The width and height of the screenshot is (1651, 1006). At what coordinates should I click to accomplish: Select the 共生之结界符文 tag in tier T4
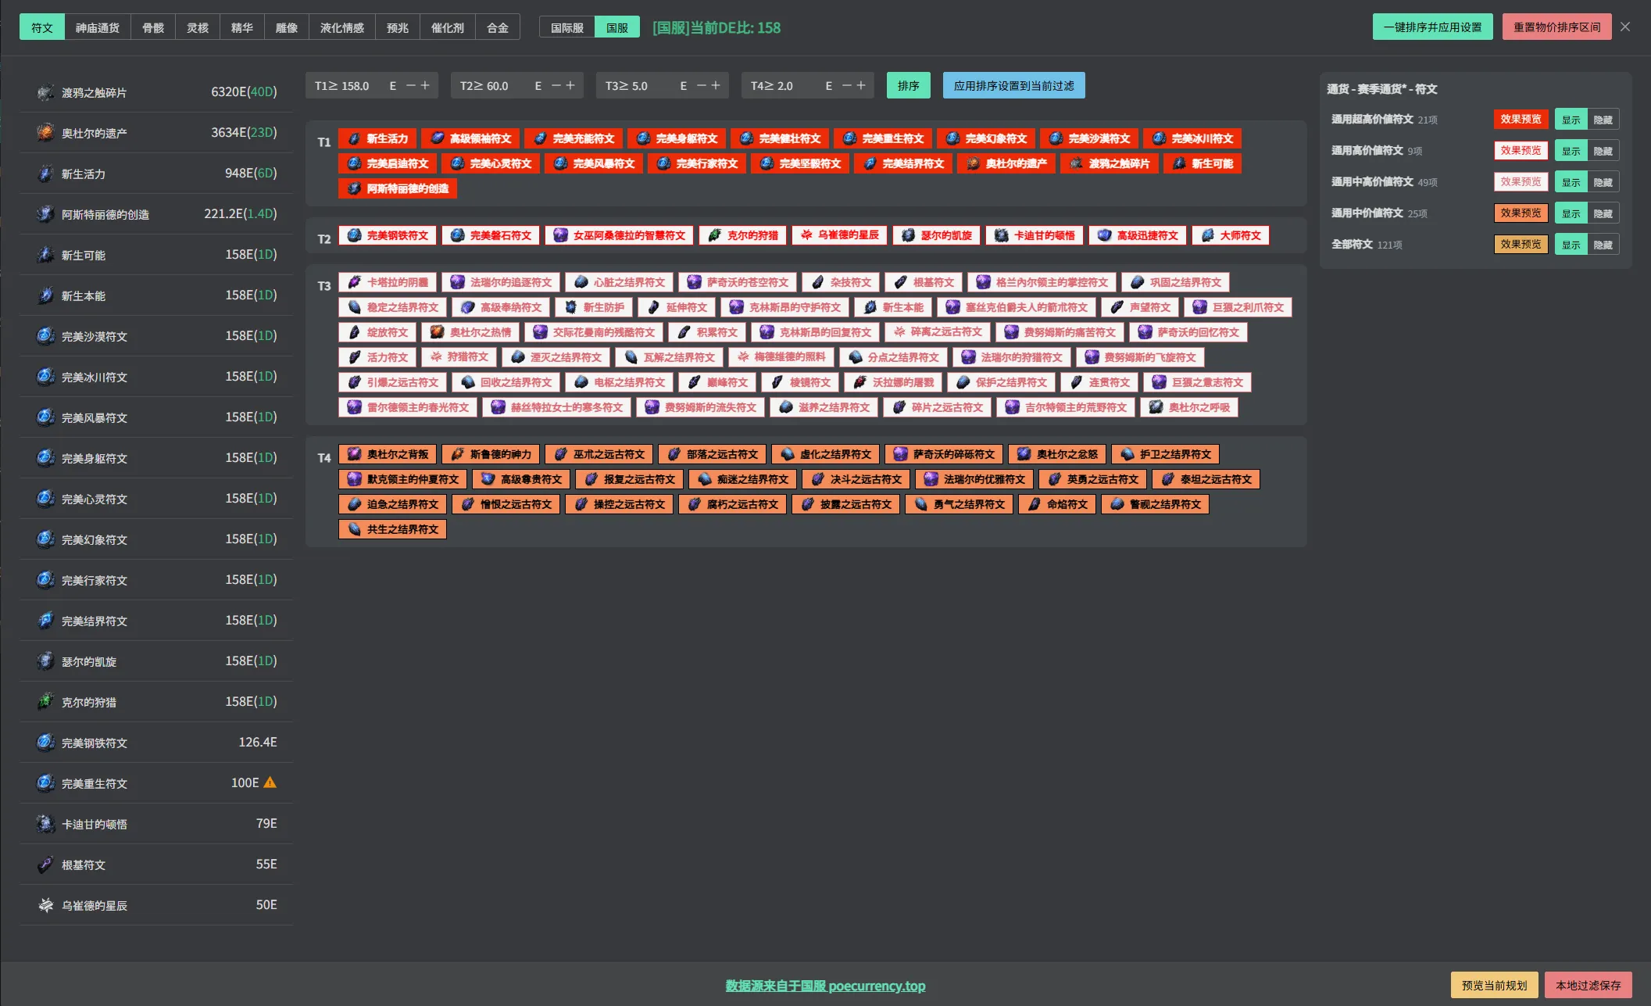tap(392, 529)
